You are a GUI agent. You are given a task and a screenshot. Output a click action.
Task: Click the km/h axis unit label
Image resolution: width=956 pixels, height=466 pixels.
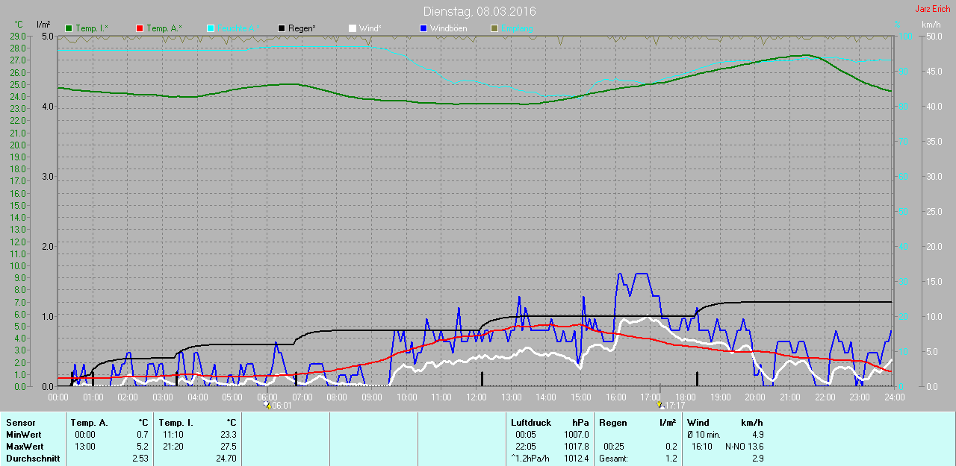tap(931, 25)
